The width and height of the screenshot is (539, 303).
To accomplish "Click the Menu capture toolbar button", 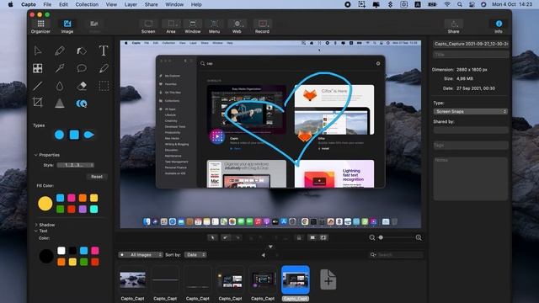I will pyautogui.click(x=214, y=26).
